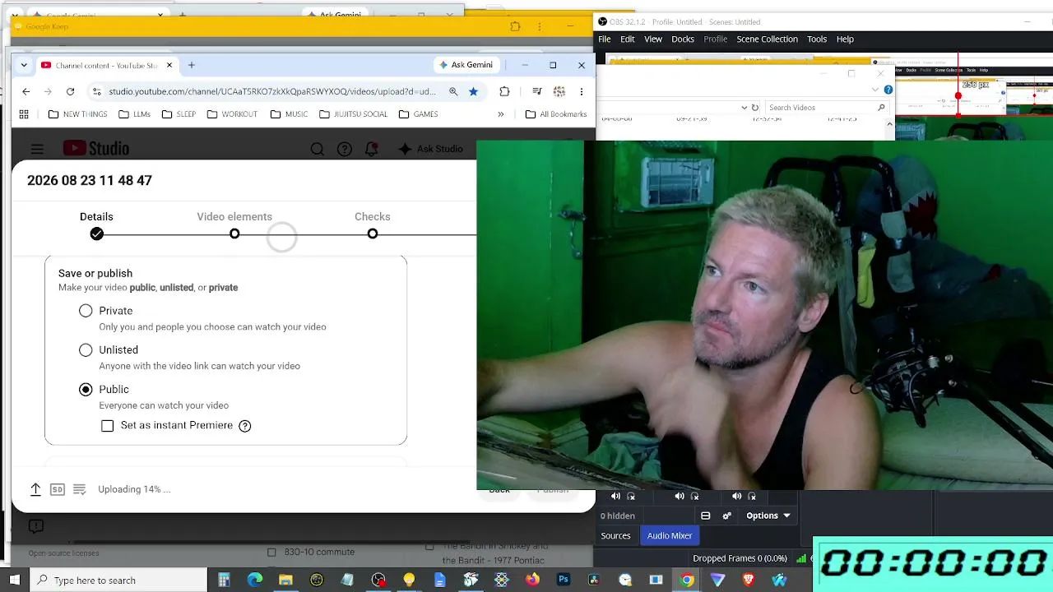Viewport: 1053px width, 592px height.
Task: Open the Chrome apps grid shortcut
Action: tap(24, 114)
